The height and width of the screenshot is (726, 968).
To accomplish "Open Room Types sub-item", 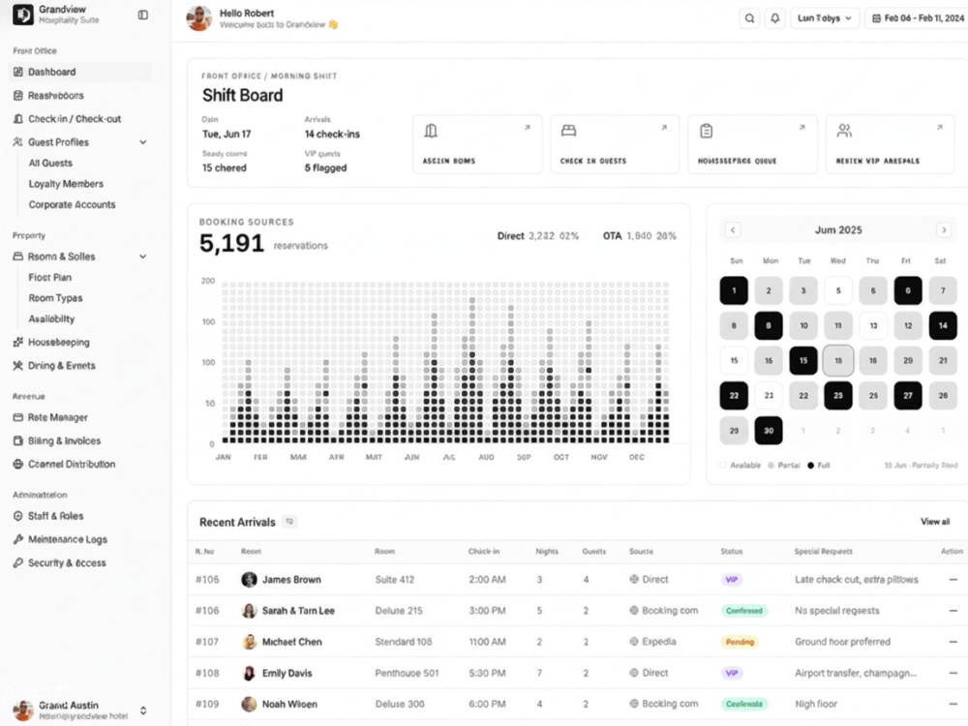I will coord(55,298).
